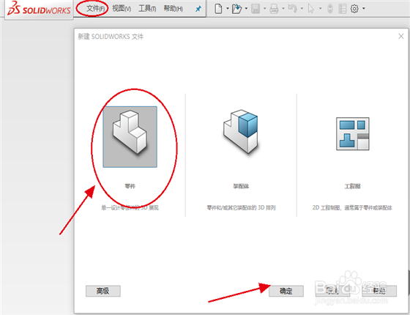Click the Select cursor tool icon
Viewport: 410px width, 315px height.
coord(311,9)
